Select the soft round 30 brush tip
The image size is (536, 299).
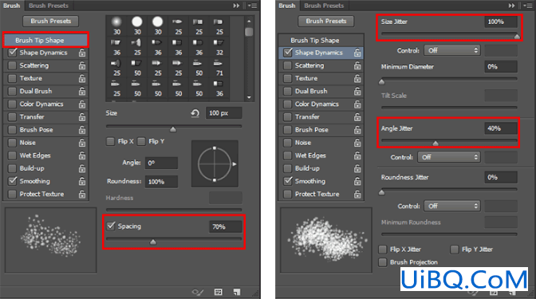pyautogui.click(x=117, y=26)
